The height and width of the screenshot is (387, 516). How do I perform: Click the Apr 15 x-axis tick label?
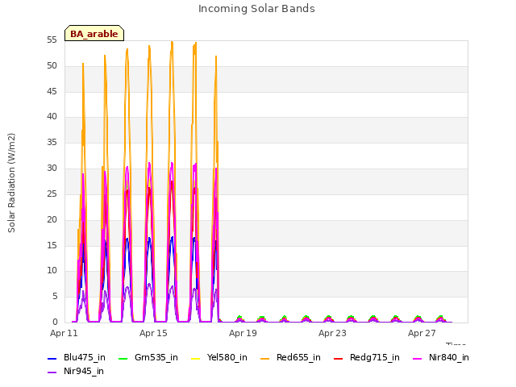click(x=153, y=333)
